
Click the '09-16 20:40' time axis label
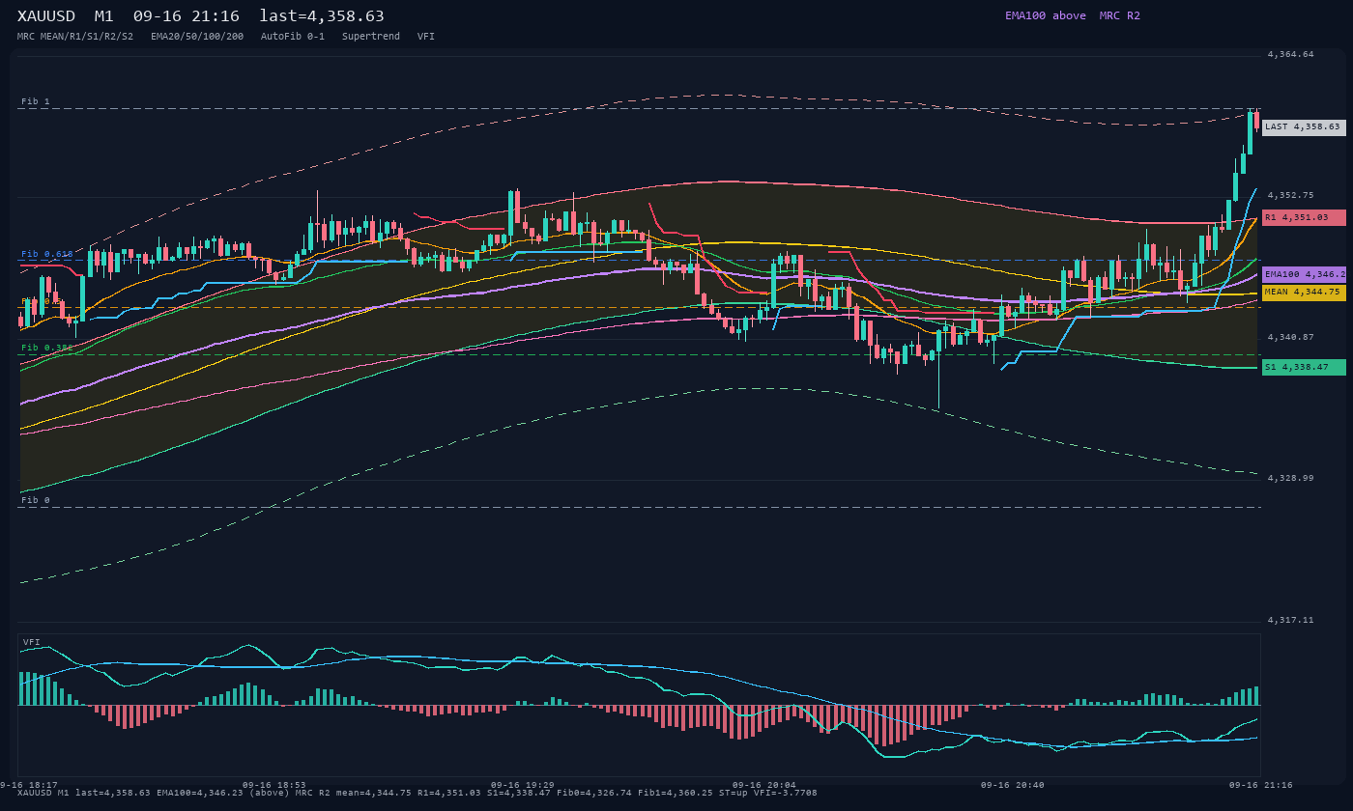pyautogui.click(x=1012, y=785)
